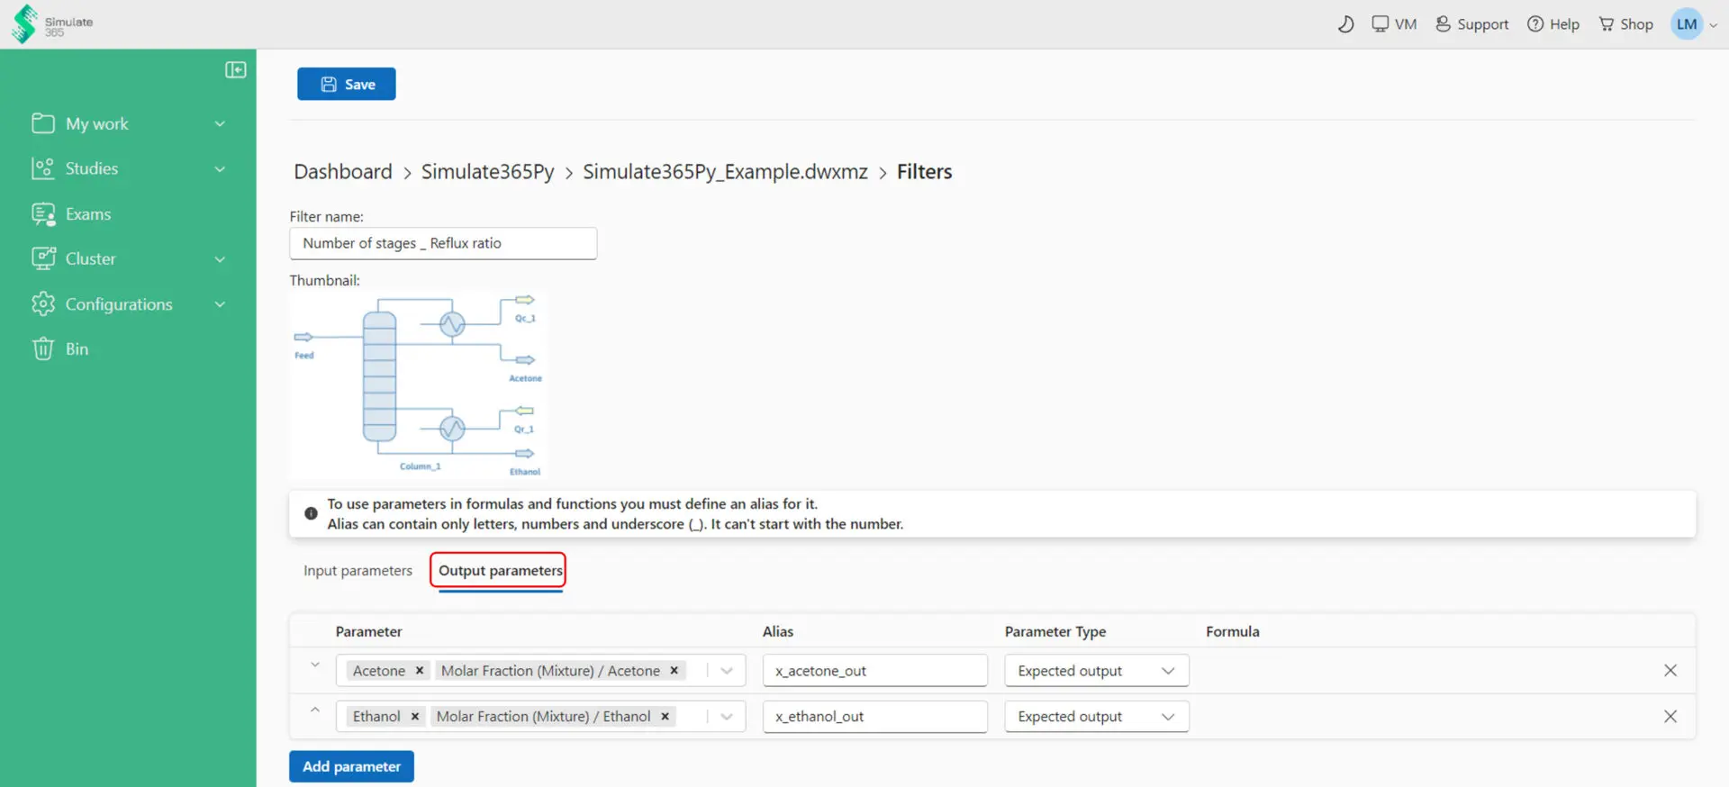
Task: Open Configurations in the sidebar
Action: [118, 304]
